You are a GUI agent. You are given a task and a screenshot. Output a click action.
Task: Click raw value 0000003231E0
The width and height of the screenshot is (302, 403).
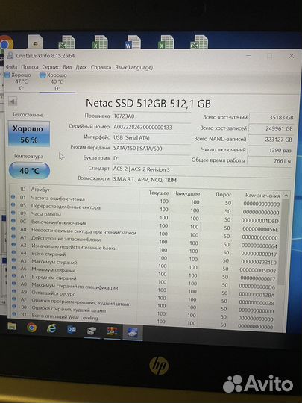(259, 262)
